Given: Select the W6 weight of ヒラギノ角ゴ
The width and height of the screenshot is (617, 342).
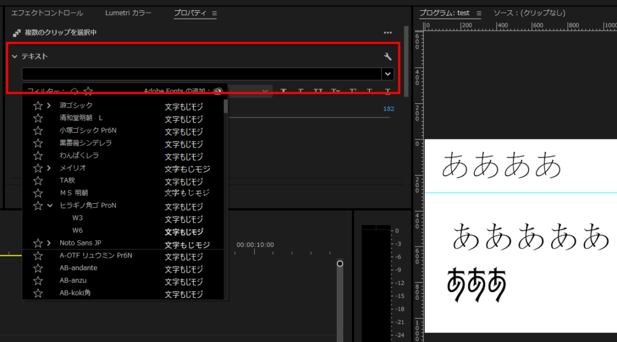Looking at the screenshot, I should (78, 230).
